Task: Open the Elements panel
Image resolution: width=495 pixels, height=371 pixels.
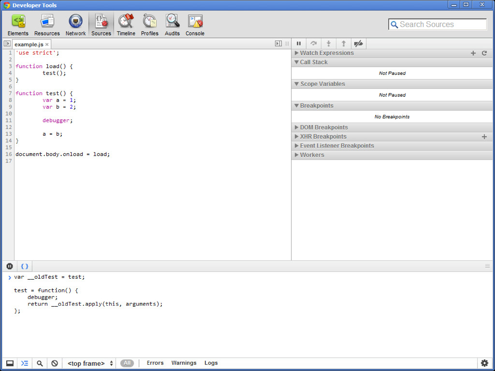Action: point(18,25)
